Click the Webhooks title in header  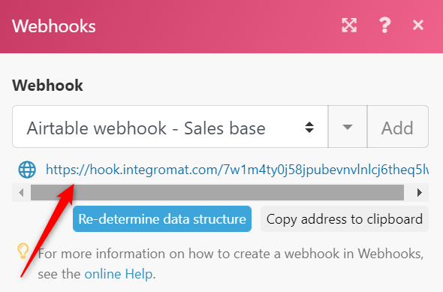[x=53, y=26]
